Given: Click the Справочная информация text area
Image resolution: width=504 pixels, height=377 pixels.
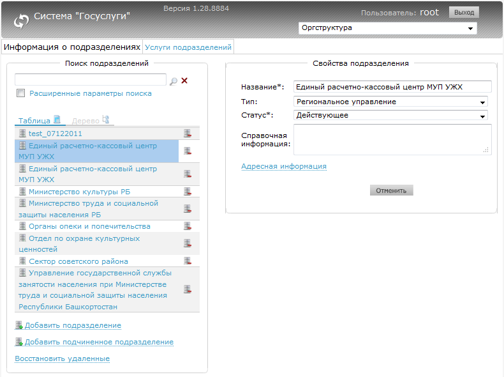Looking at the screenshot, I should 392,140.
